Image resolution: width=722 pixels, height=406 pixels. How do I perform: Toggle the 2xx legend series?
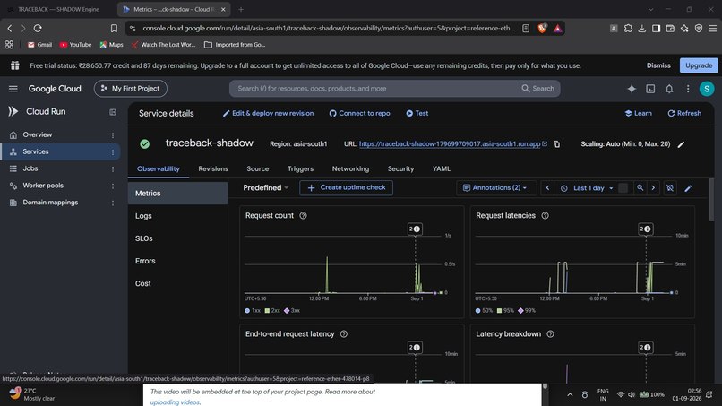click(272, 311)
